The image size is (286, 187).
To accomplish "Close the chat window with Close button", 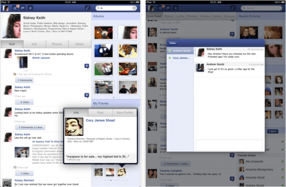I will pyautogui.click(x=173, y=43).
